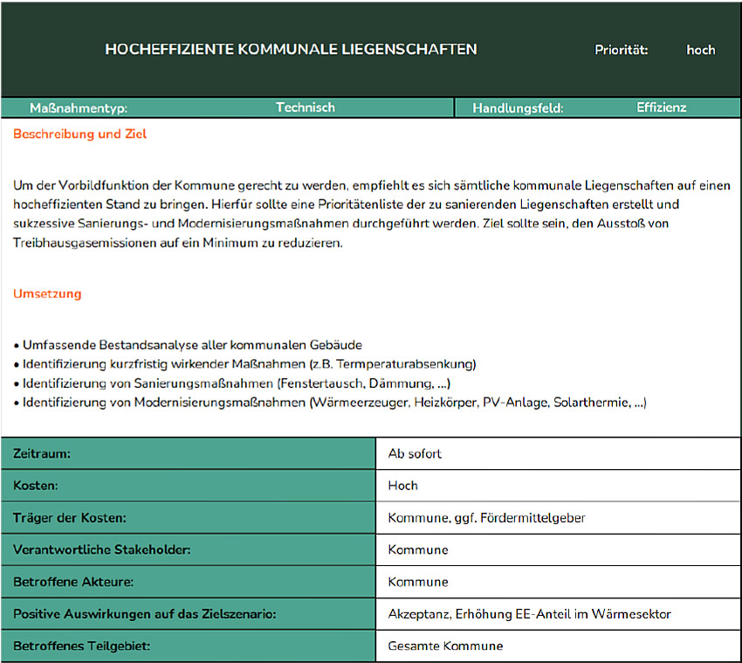Viewport: 742px width, 663px height.
Task: Click the Kosten value Hoch
Action: [x=402, y=485]
